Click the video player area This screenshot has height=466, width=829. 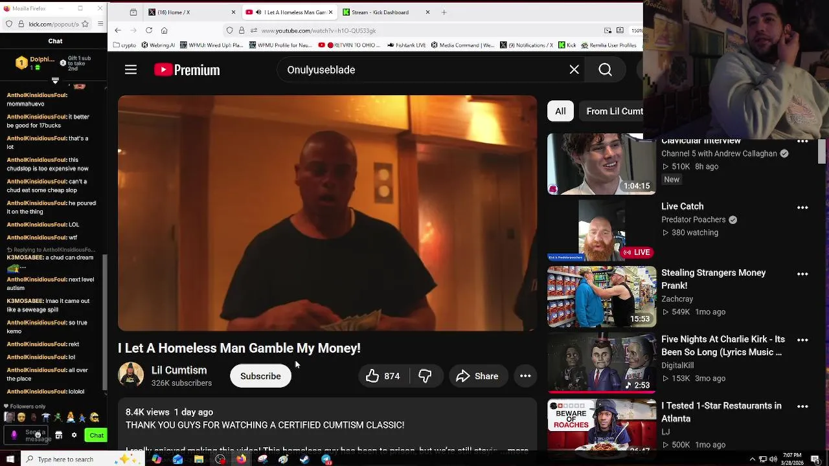[x=327, y=213]
